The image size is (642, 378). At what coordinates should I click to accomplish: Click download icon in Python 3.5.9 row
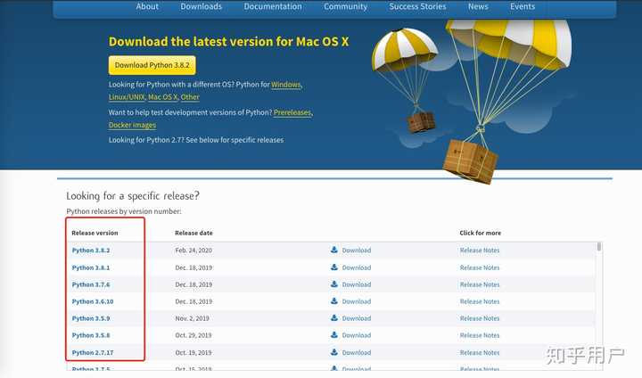click(x=334, y=317)
